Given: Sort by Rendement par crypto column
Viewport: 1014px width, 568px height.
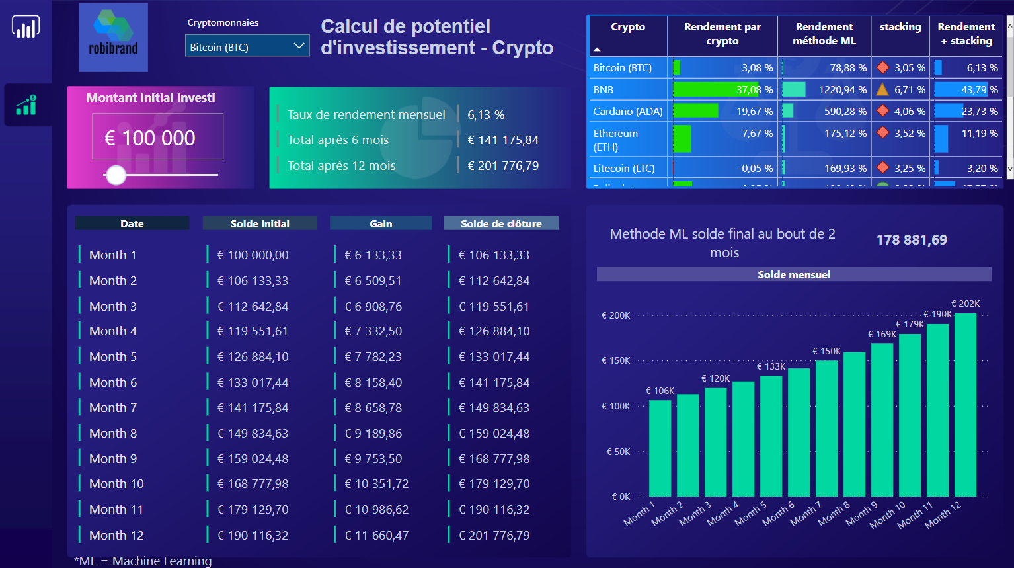Looking at the screenshot, I should pos(722,34).
